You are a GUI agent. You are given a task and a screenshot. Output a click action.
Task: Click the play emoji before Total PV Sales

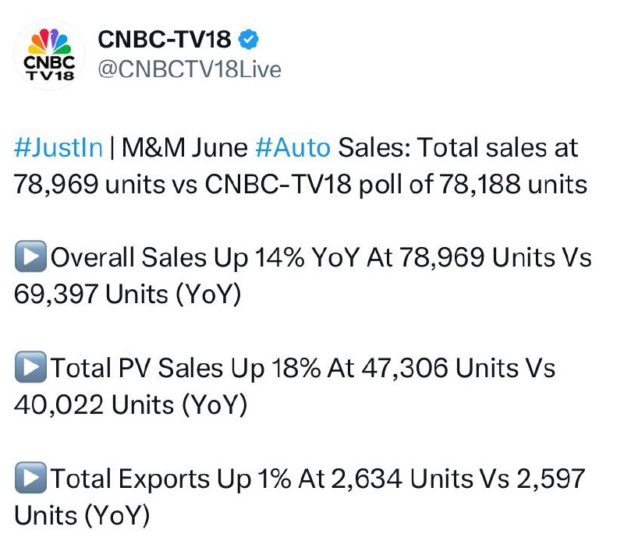point(30,367)
